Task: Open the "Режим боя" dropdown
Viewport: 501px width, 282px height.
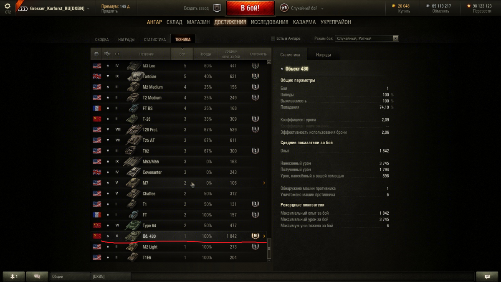Action: click(367, 38)
